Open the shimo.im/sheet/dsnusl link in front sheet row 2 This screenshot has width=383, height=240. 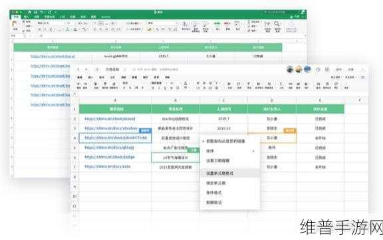(x=110, y=119)
